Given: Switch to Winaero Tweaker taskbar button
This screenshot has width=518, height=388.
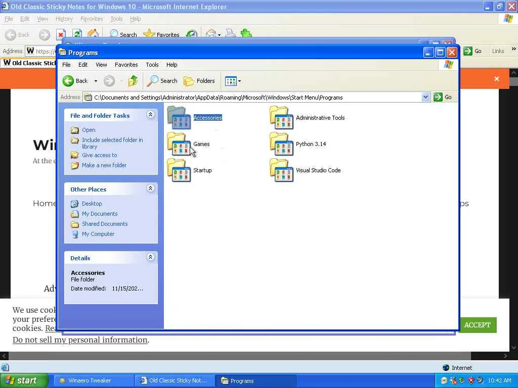Looking at the screenshot, I should (x=94, y=381).
